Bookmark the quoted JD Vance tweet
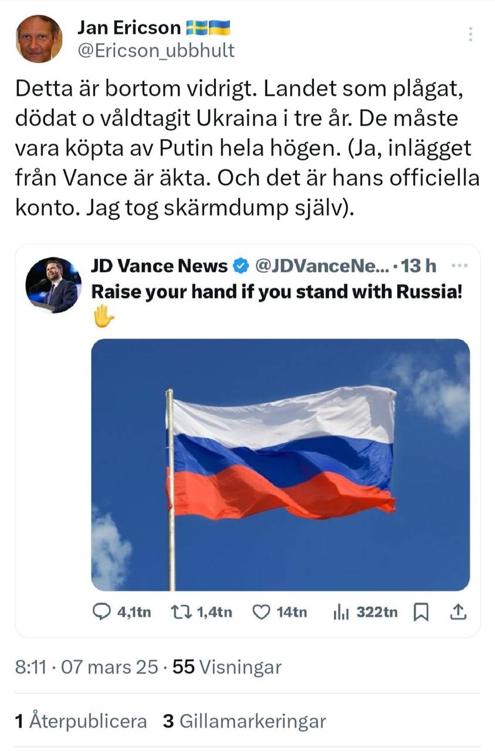 [421, 613]
